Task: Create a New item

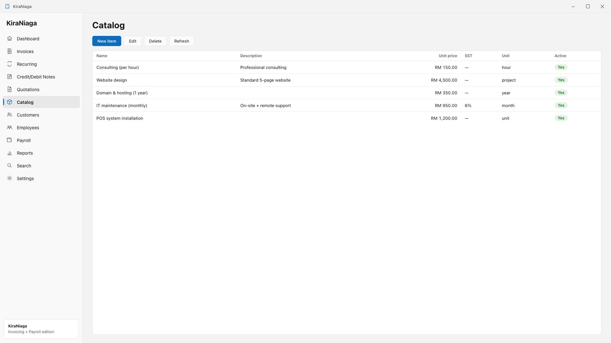Action: [107, 41]
